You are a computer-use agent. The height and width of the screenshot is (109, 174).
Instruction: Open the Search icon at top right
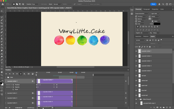(163, 4)
